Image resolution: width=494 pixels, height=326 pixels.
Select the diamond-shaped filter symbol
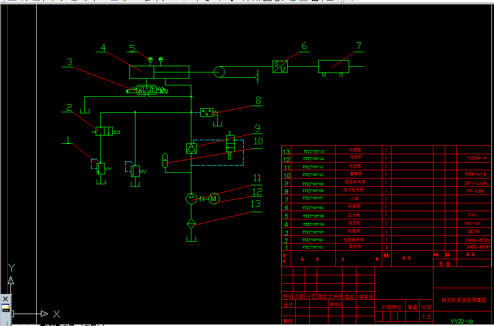[191, 224]
